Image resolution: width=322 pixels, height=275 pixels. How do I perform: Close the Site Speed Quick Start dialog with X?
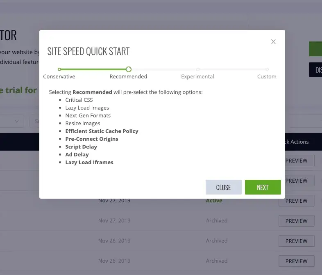point(273,42)
